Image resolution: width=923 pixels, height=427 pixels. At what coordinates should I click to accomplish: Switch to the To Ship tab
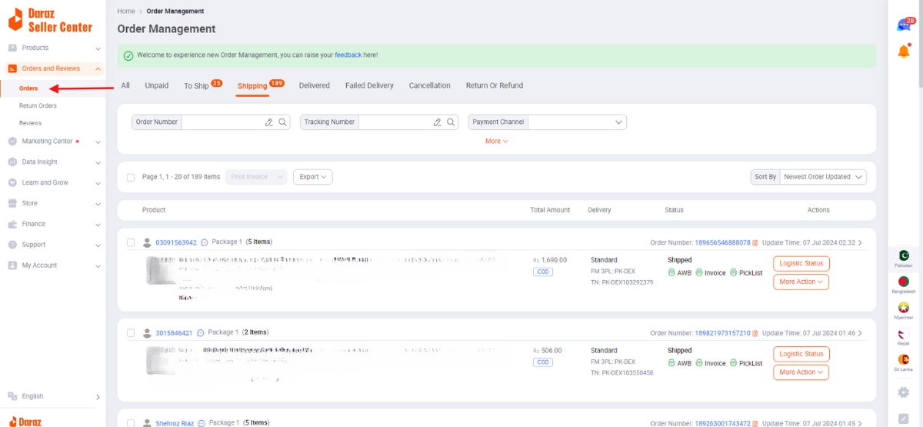[196, 86]
